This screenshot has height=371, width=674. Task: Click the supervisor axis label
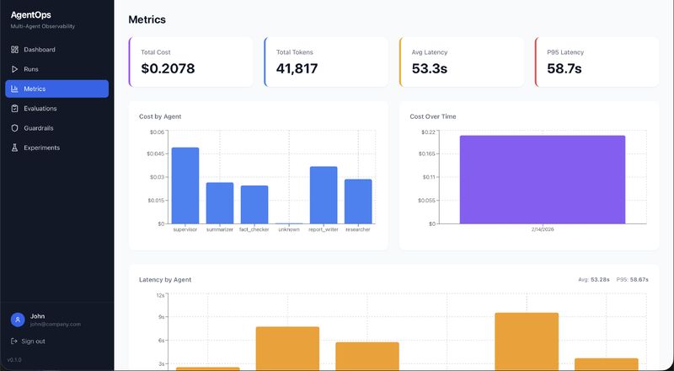[x=185, y=230]
